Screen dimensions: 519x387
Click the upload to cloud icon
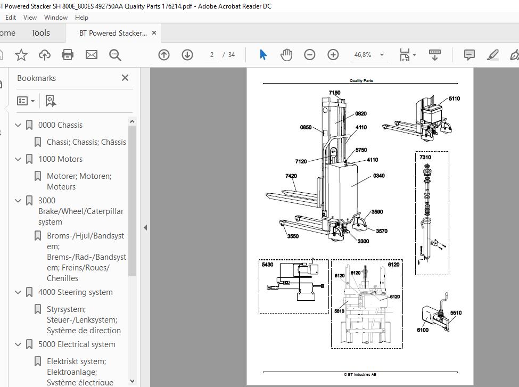[x=44, y=55]
